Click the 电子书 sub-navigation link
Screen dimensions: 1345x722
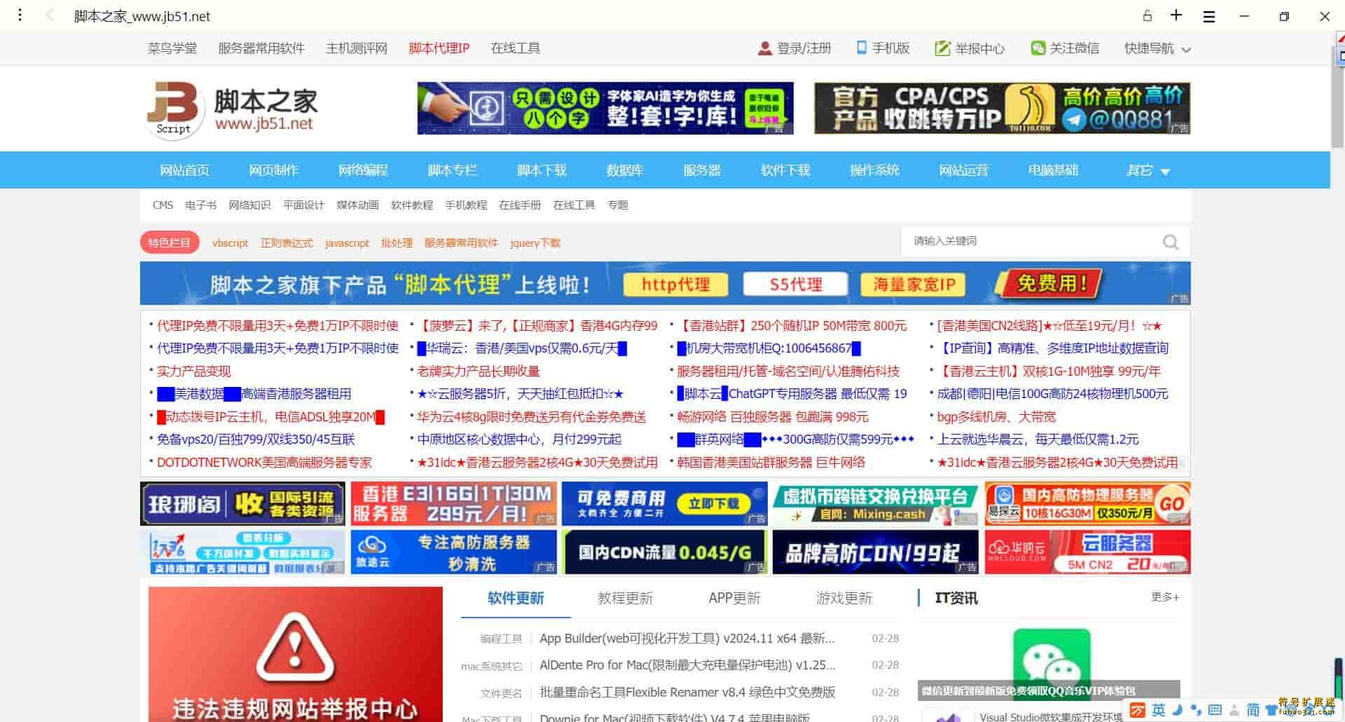pos(201,205)
